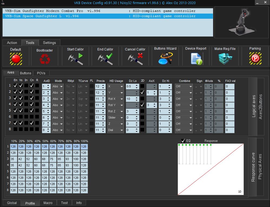Uncheck the 2D checkbox for axis 2
270x207 pixels.
[143, 93]
